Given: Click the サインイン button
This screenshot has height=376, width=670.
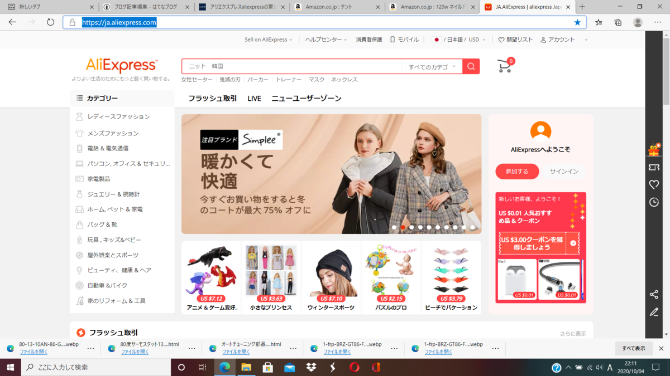Looking at the screenshot, I should click(564, 171).
